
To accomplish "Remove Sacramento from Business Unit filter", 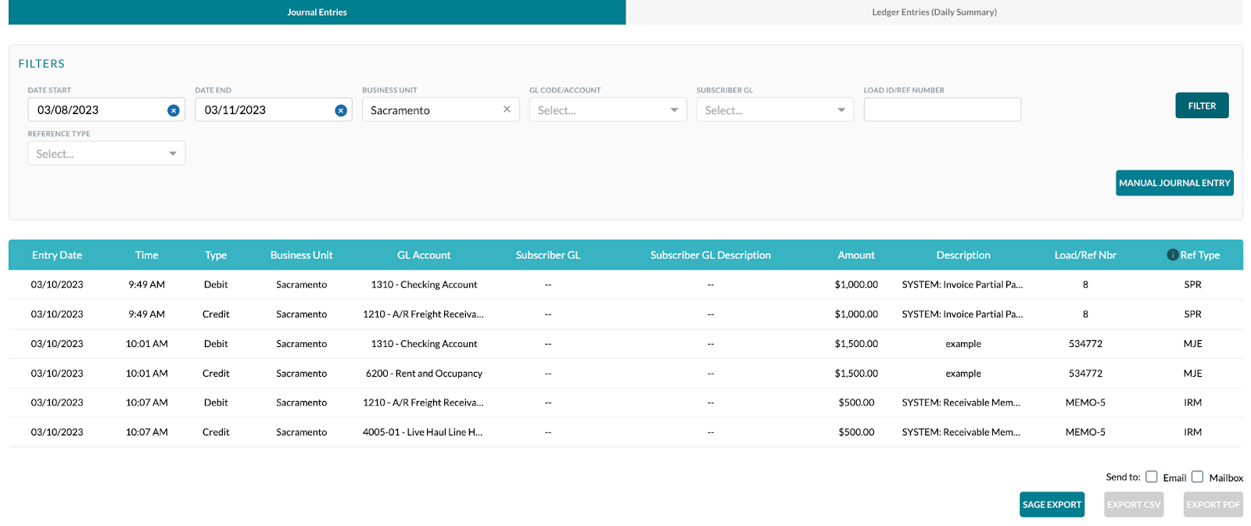I will click(x=507, y=109).
